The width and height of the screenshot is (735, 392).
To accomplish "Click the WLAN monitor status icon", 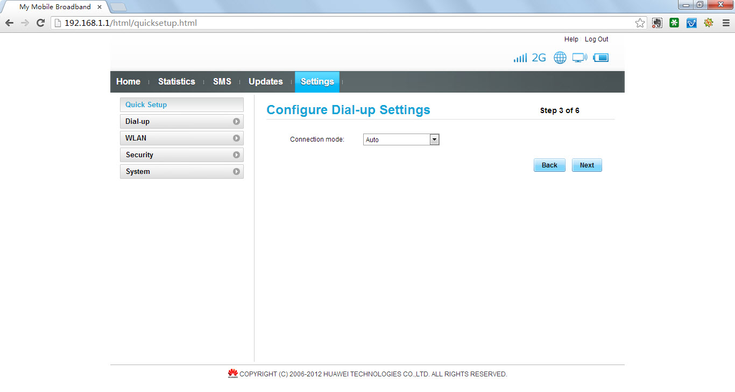I will [x=579, y=58].
